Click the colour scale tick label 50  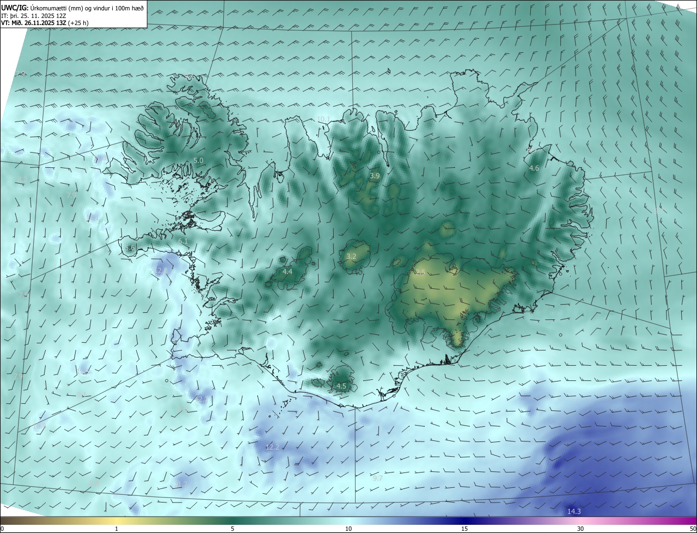[x=693, y=529]
